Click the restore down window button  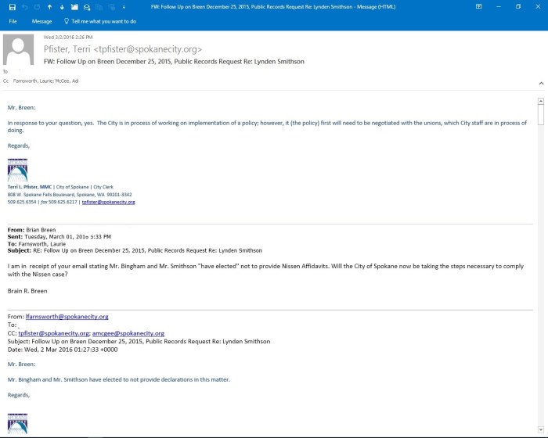click(517, 6)
